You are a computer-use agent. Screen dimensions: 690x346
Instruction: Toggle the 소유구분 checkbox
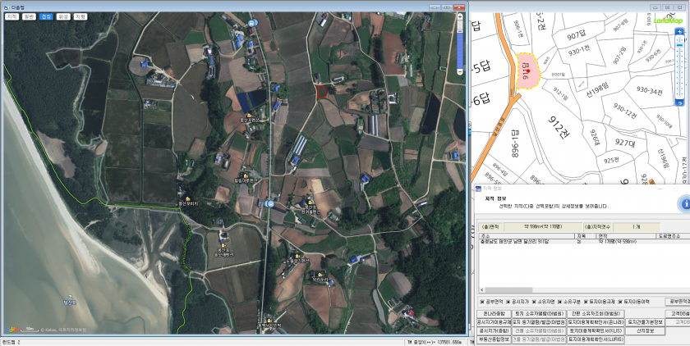560,302
